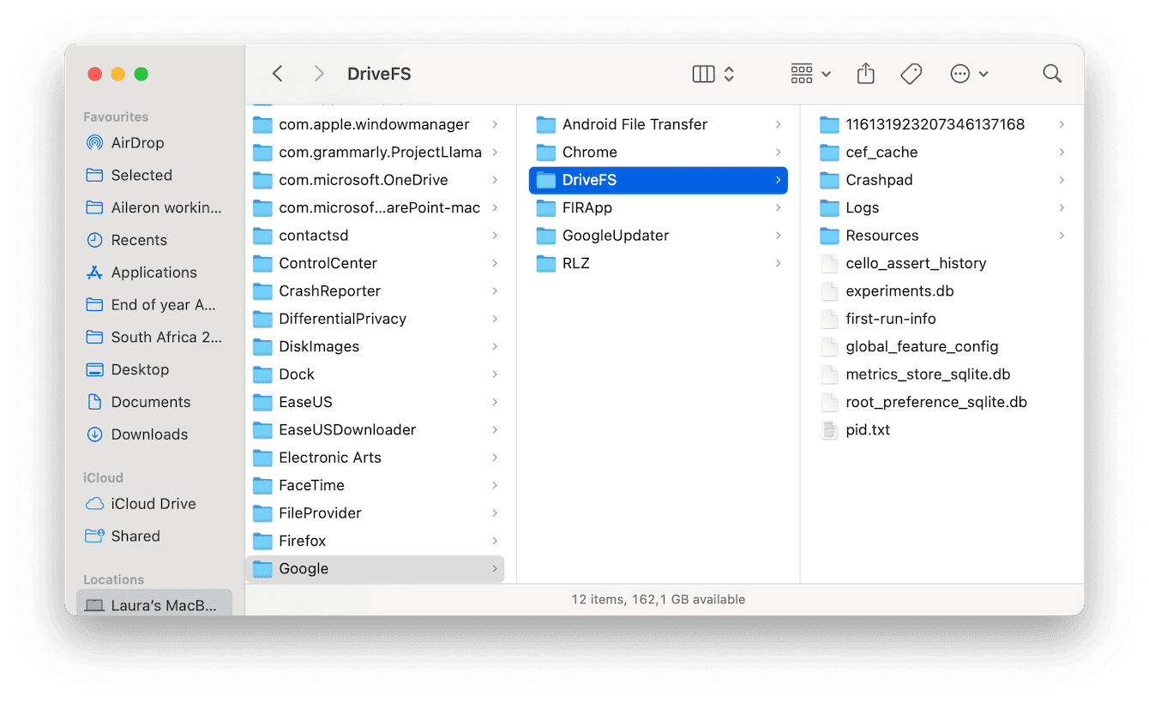This screenshot has height=701, width=1149.
Task: Select Laura's MacBook under Locations
Action: point(154,604)
